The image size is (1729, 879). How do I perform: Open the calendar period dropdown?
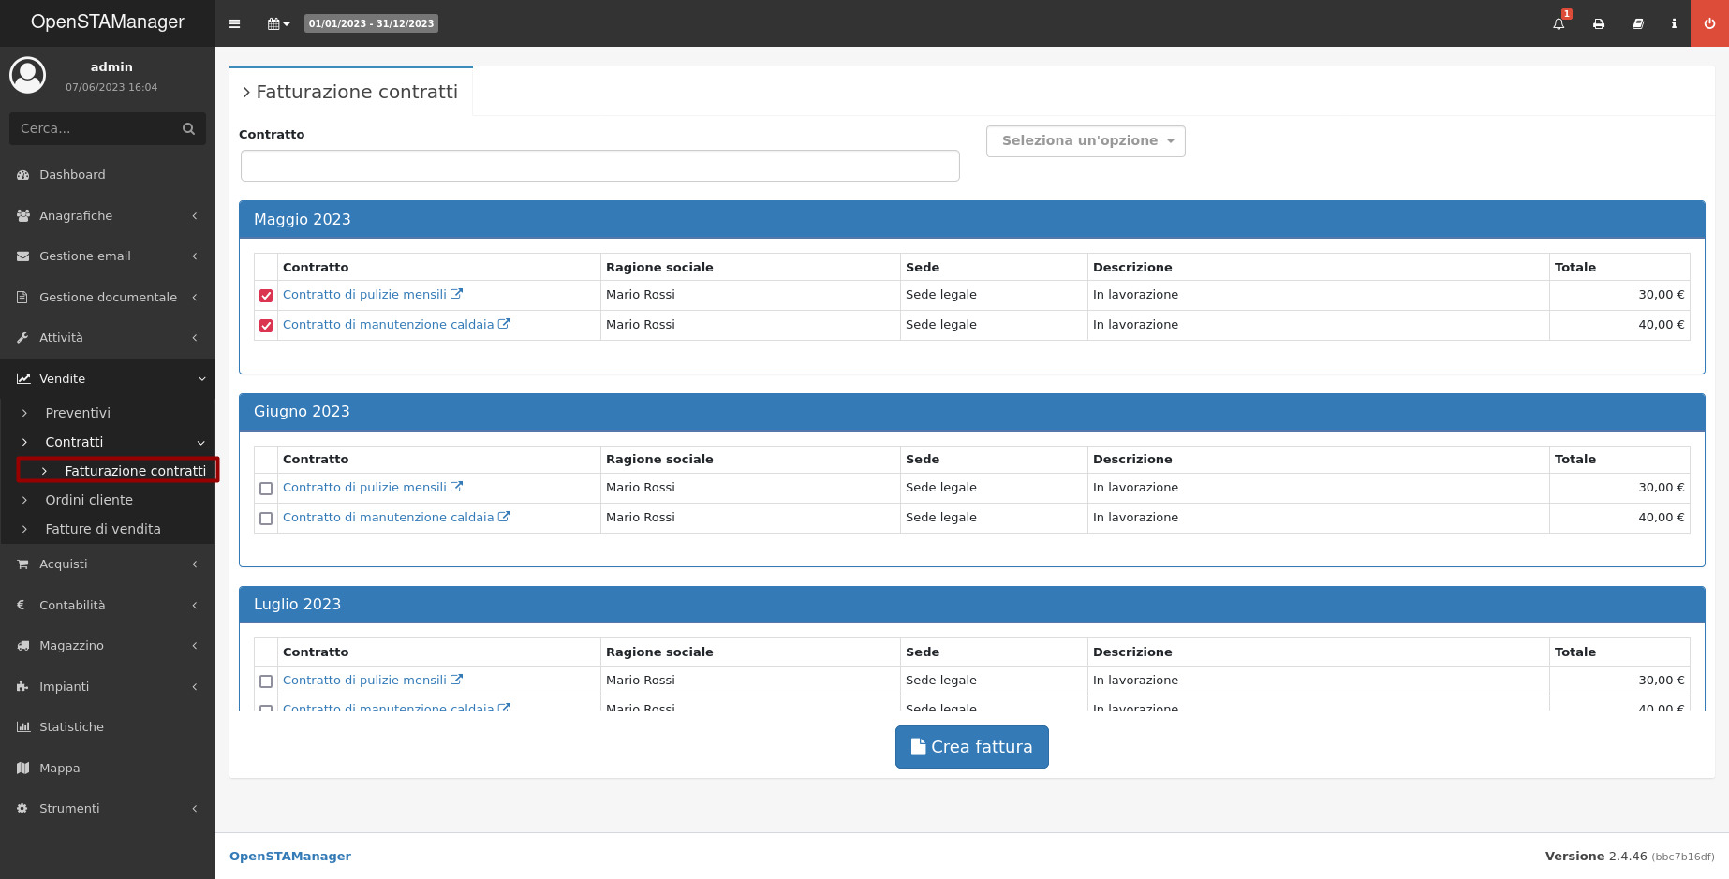pyautogui.click(x=278, y=24)
